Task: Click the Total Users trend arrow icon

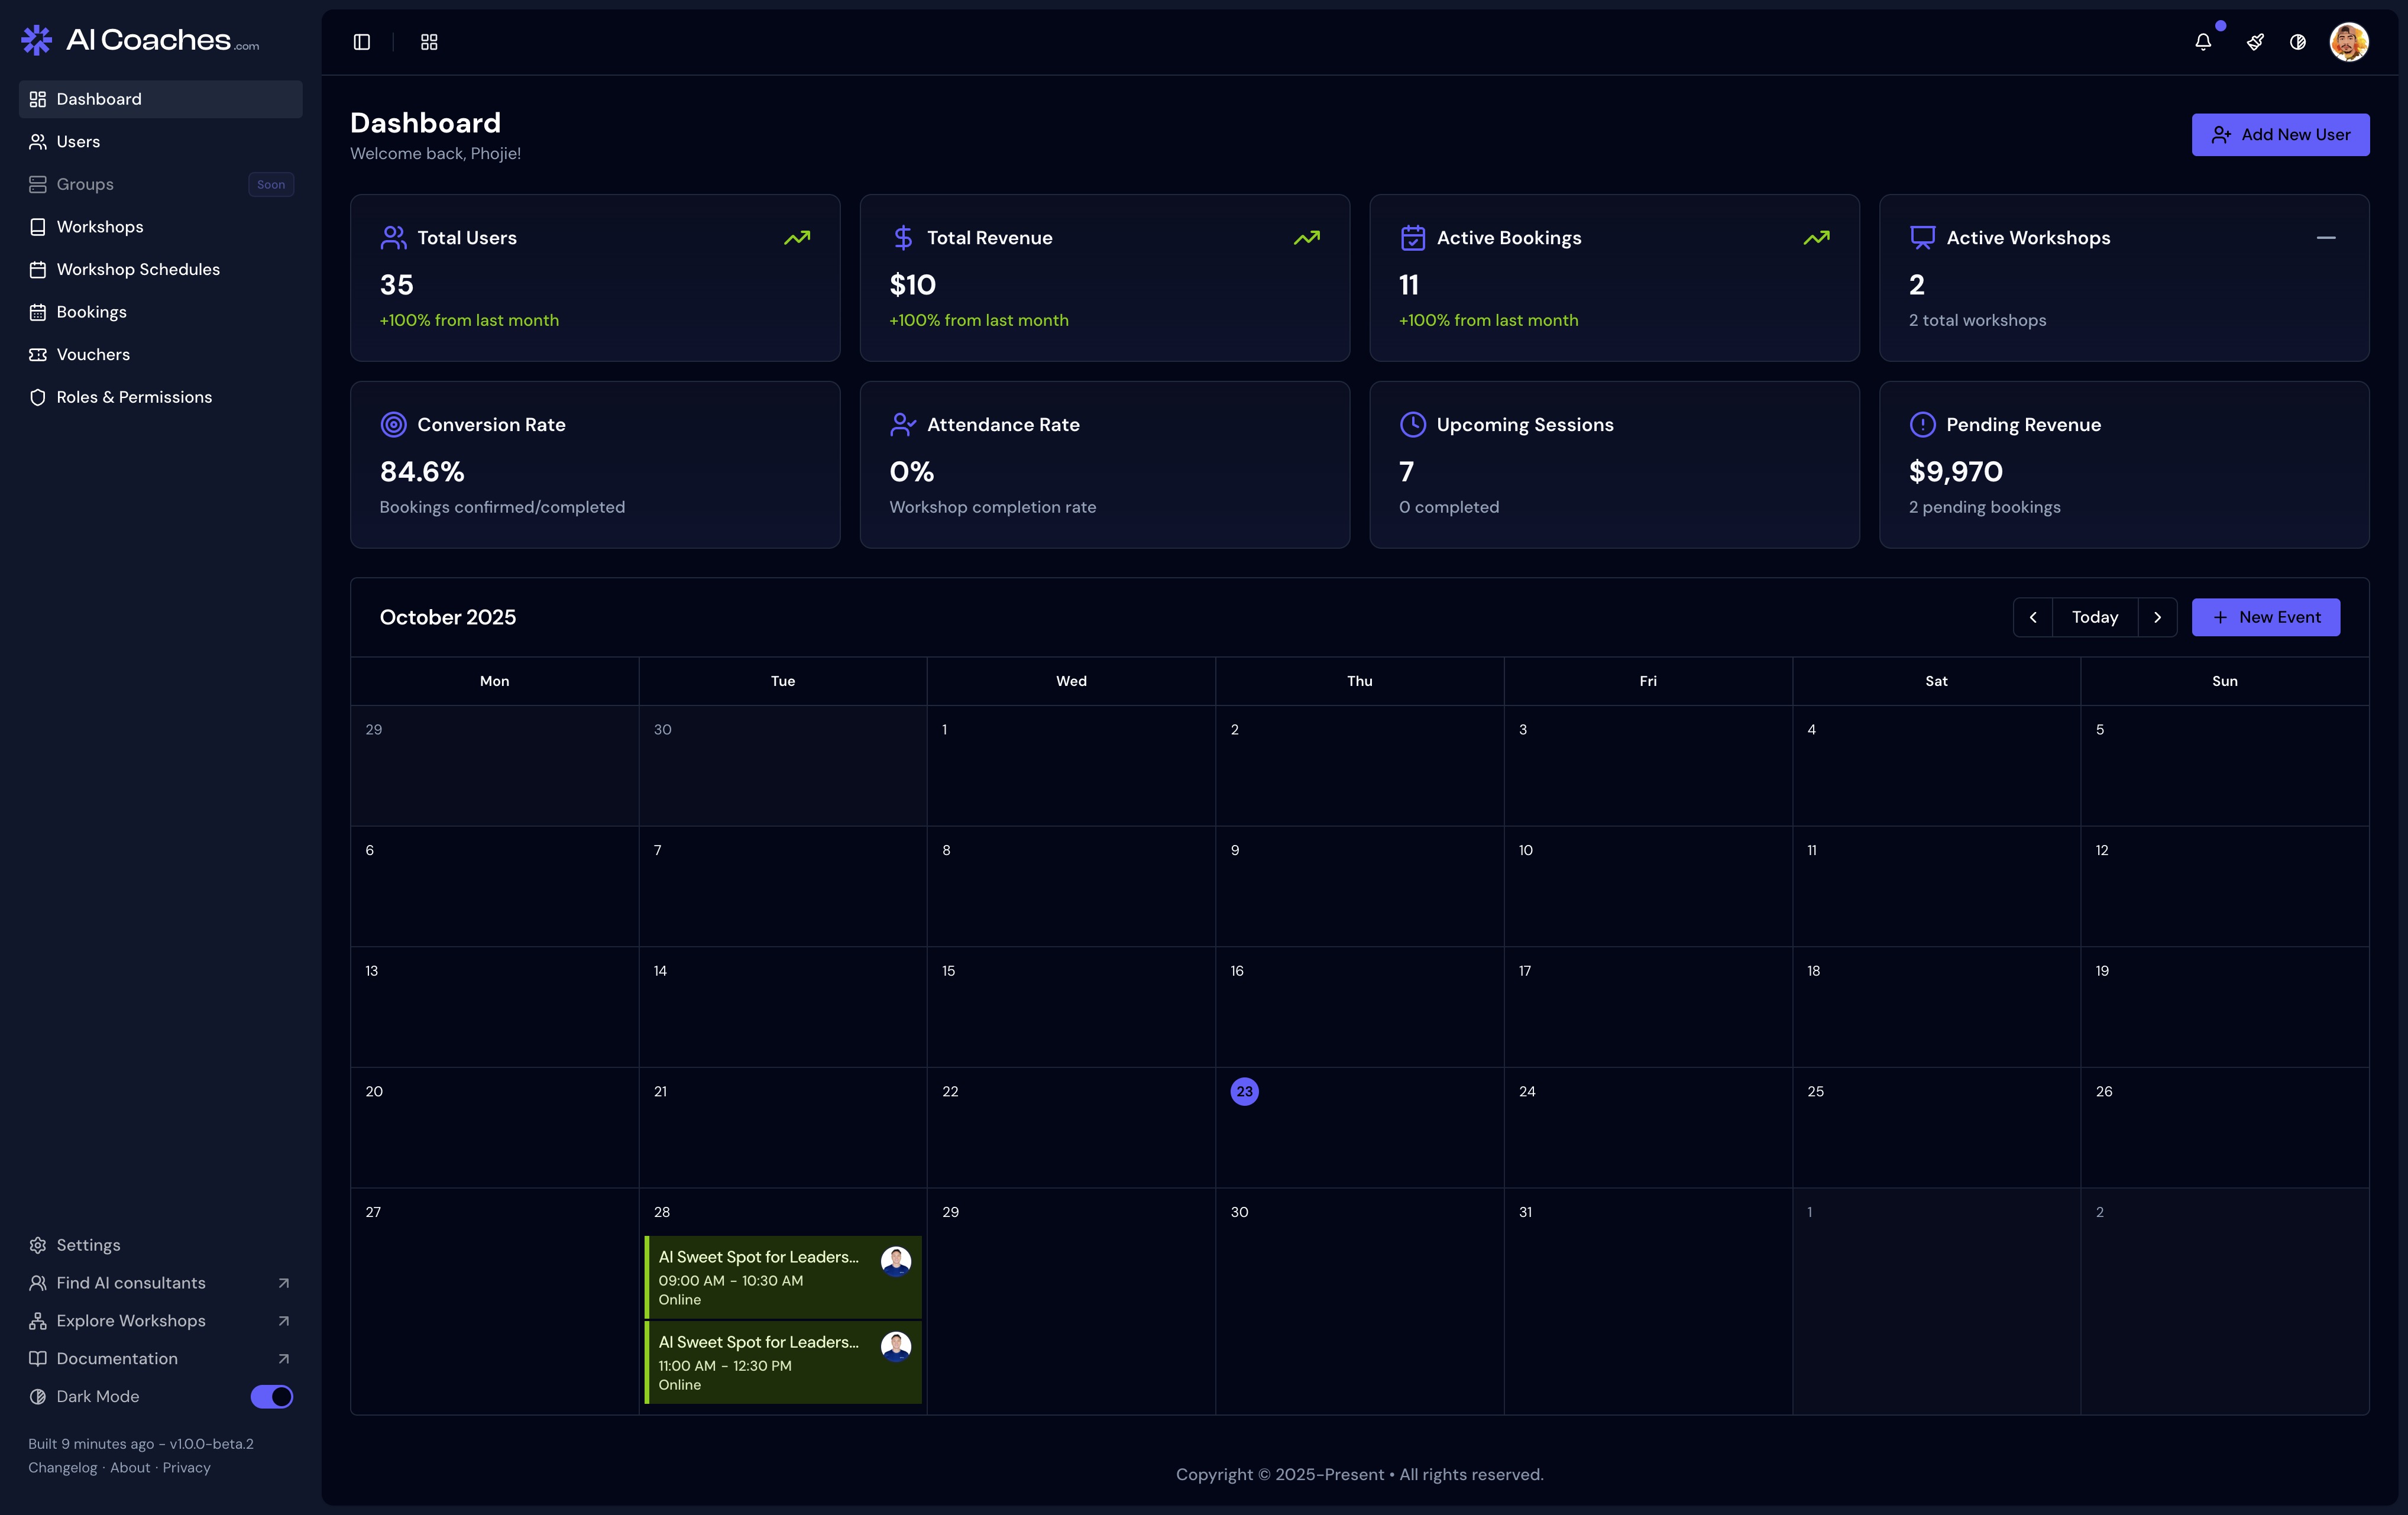Action: [x=797, y=238]
